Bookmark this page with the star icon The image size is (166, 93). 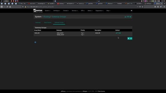[x=142, y=7]
